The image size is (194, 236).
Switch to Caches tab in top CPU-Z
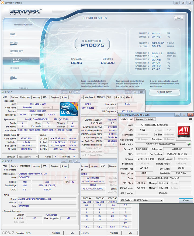[15, 97]
